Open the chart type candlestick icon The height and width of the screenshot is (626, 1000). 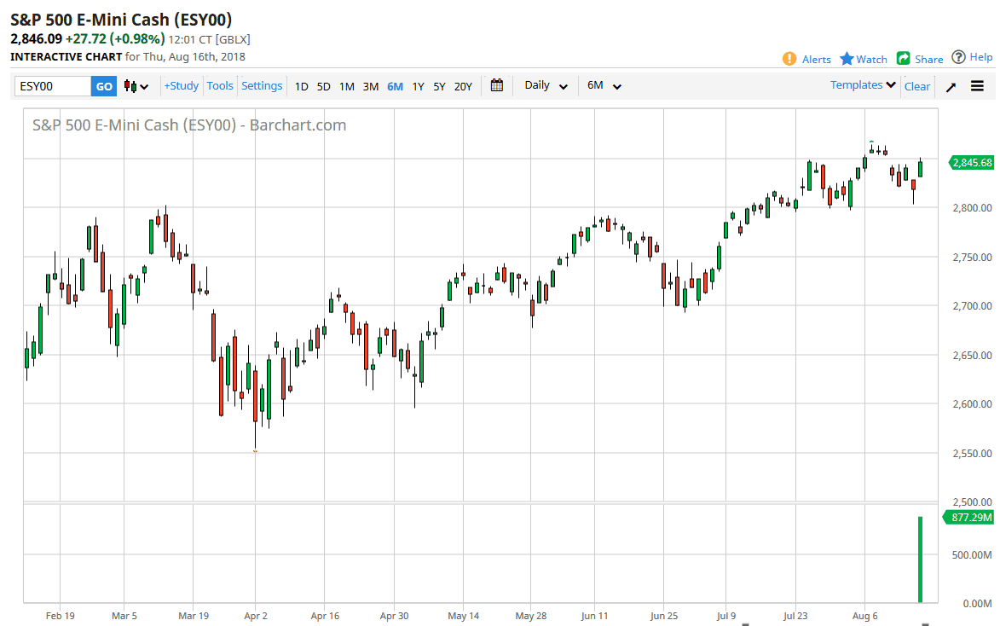click(x=130, y=85)
